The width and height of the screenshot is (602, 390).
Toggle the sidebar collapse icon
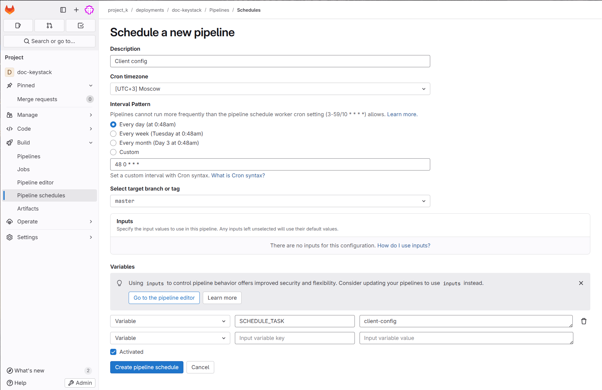(x=63, y=10)
